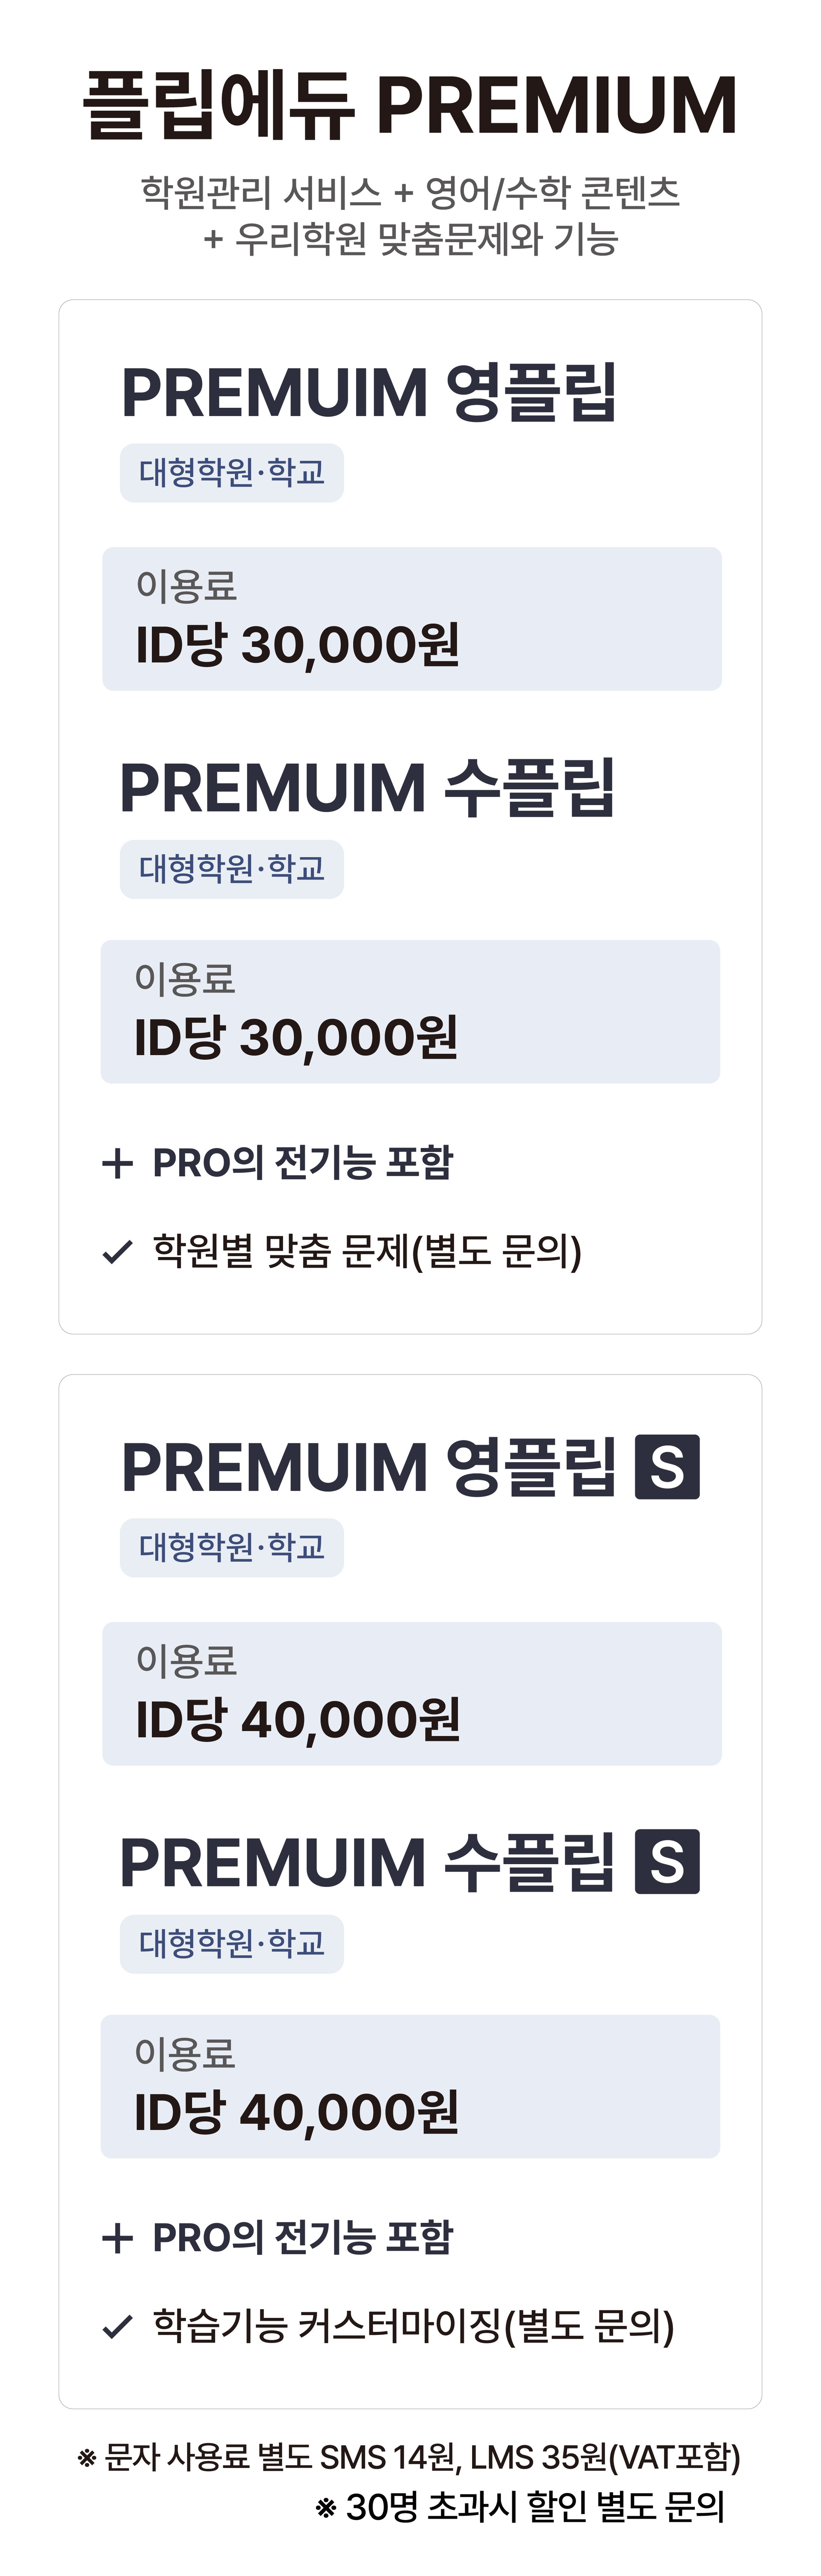821x2576 pixels.
Task: Click the 30명 초과시 할인 별도 문의 note
Action: (520, 2506)
